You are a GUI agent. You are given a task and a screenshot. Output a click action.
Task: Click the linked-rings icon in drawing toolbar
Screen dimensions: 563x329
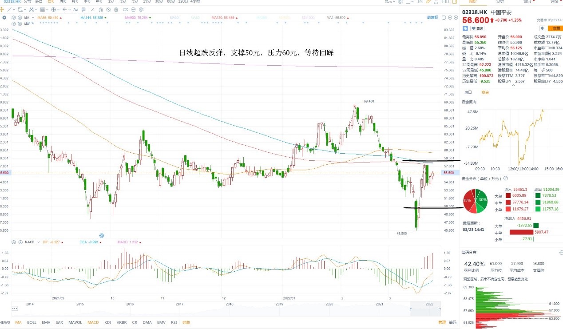(126, 9)
